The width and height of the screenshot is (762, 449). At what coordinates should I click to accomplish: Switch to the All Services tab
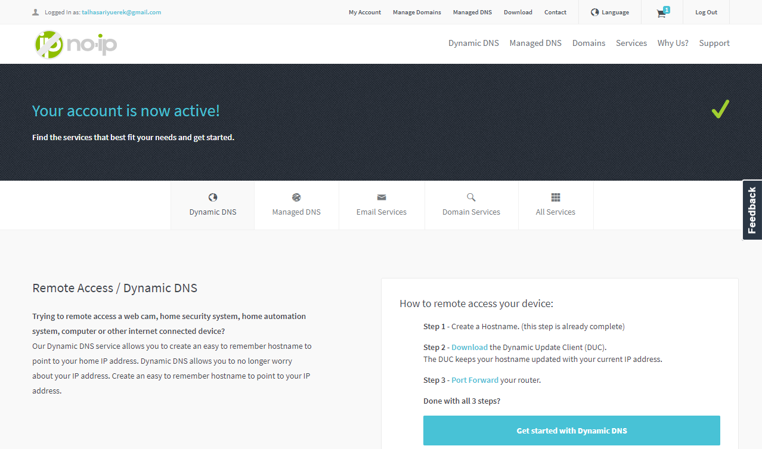tap(556, 205)
